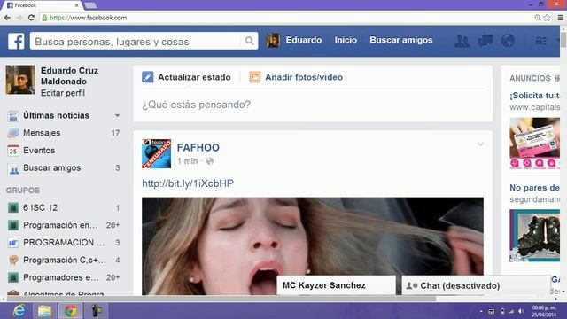Open MC Kayzer Sanchez chat tab
Screen dimensions: 567x319
click(337, 285)
